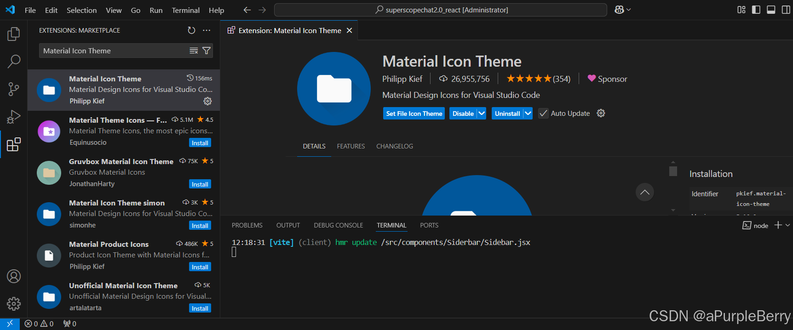The image size is (793, 330).
Task: Open Views and More Actions ellipsis
Action: tap(207, 30)
